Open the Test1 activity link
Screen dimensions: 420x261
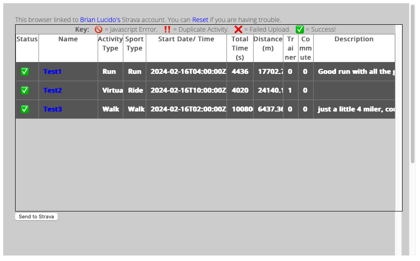pyautogui.click(x=52, y=72)
